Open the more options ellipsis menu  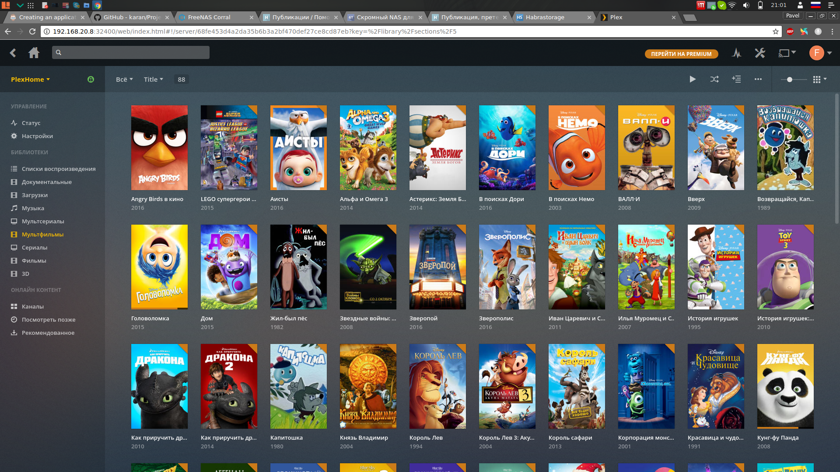coord(758,79)
